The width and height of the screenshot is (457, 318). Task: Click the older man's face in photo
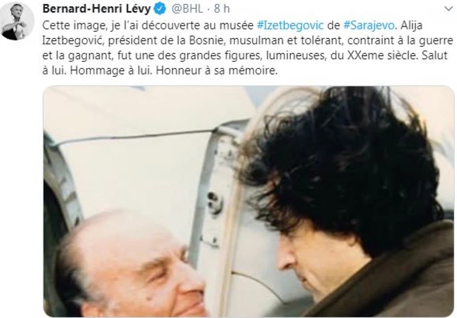click(140, 271)
